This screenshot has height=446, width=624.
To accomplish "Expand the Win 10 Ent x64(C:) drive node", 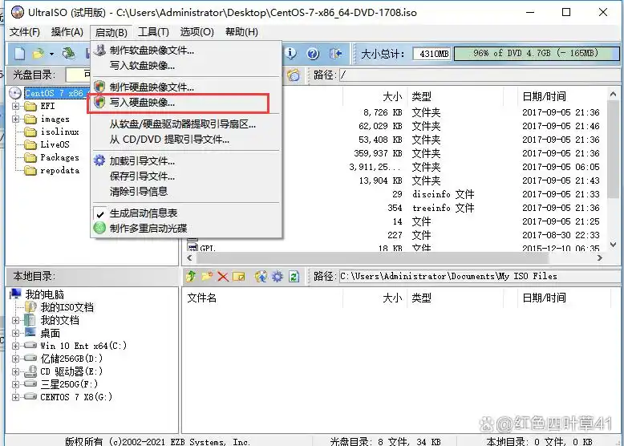I will point(16,346).
